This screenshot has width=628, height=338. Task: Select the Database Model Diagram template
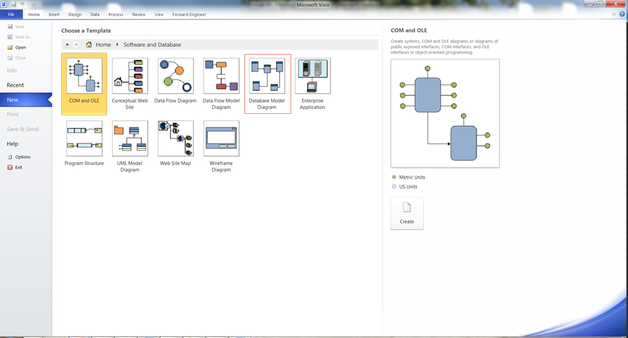pos(267,77)
